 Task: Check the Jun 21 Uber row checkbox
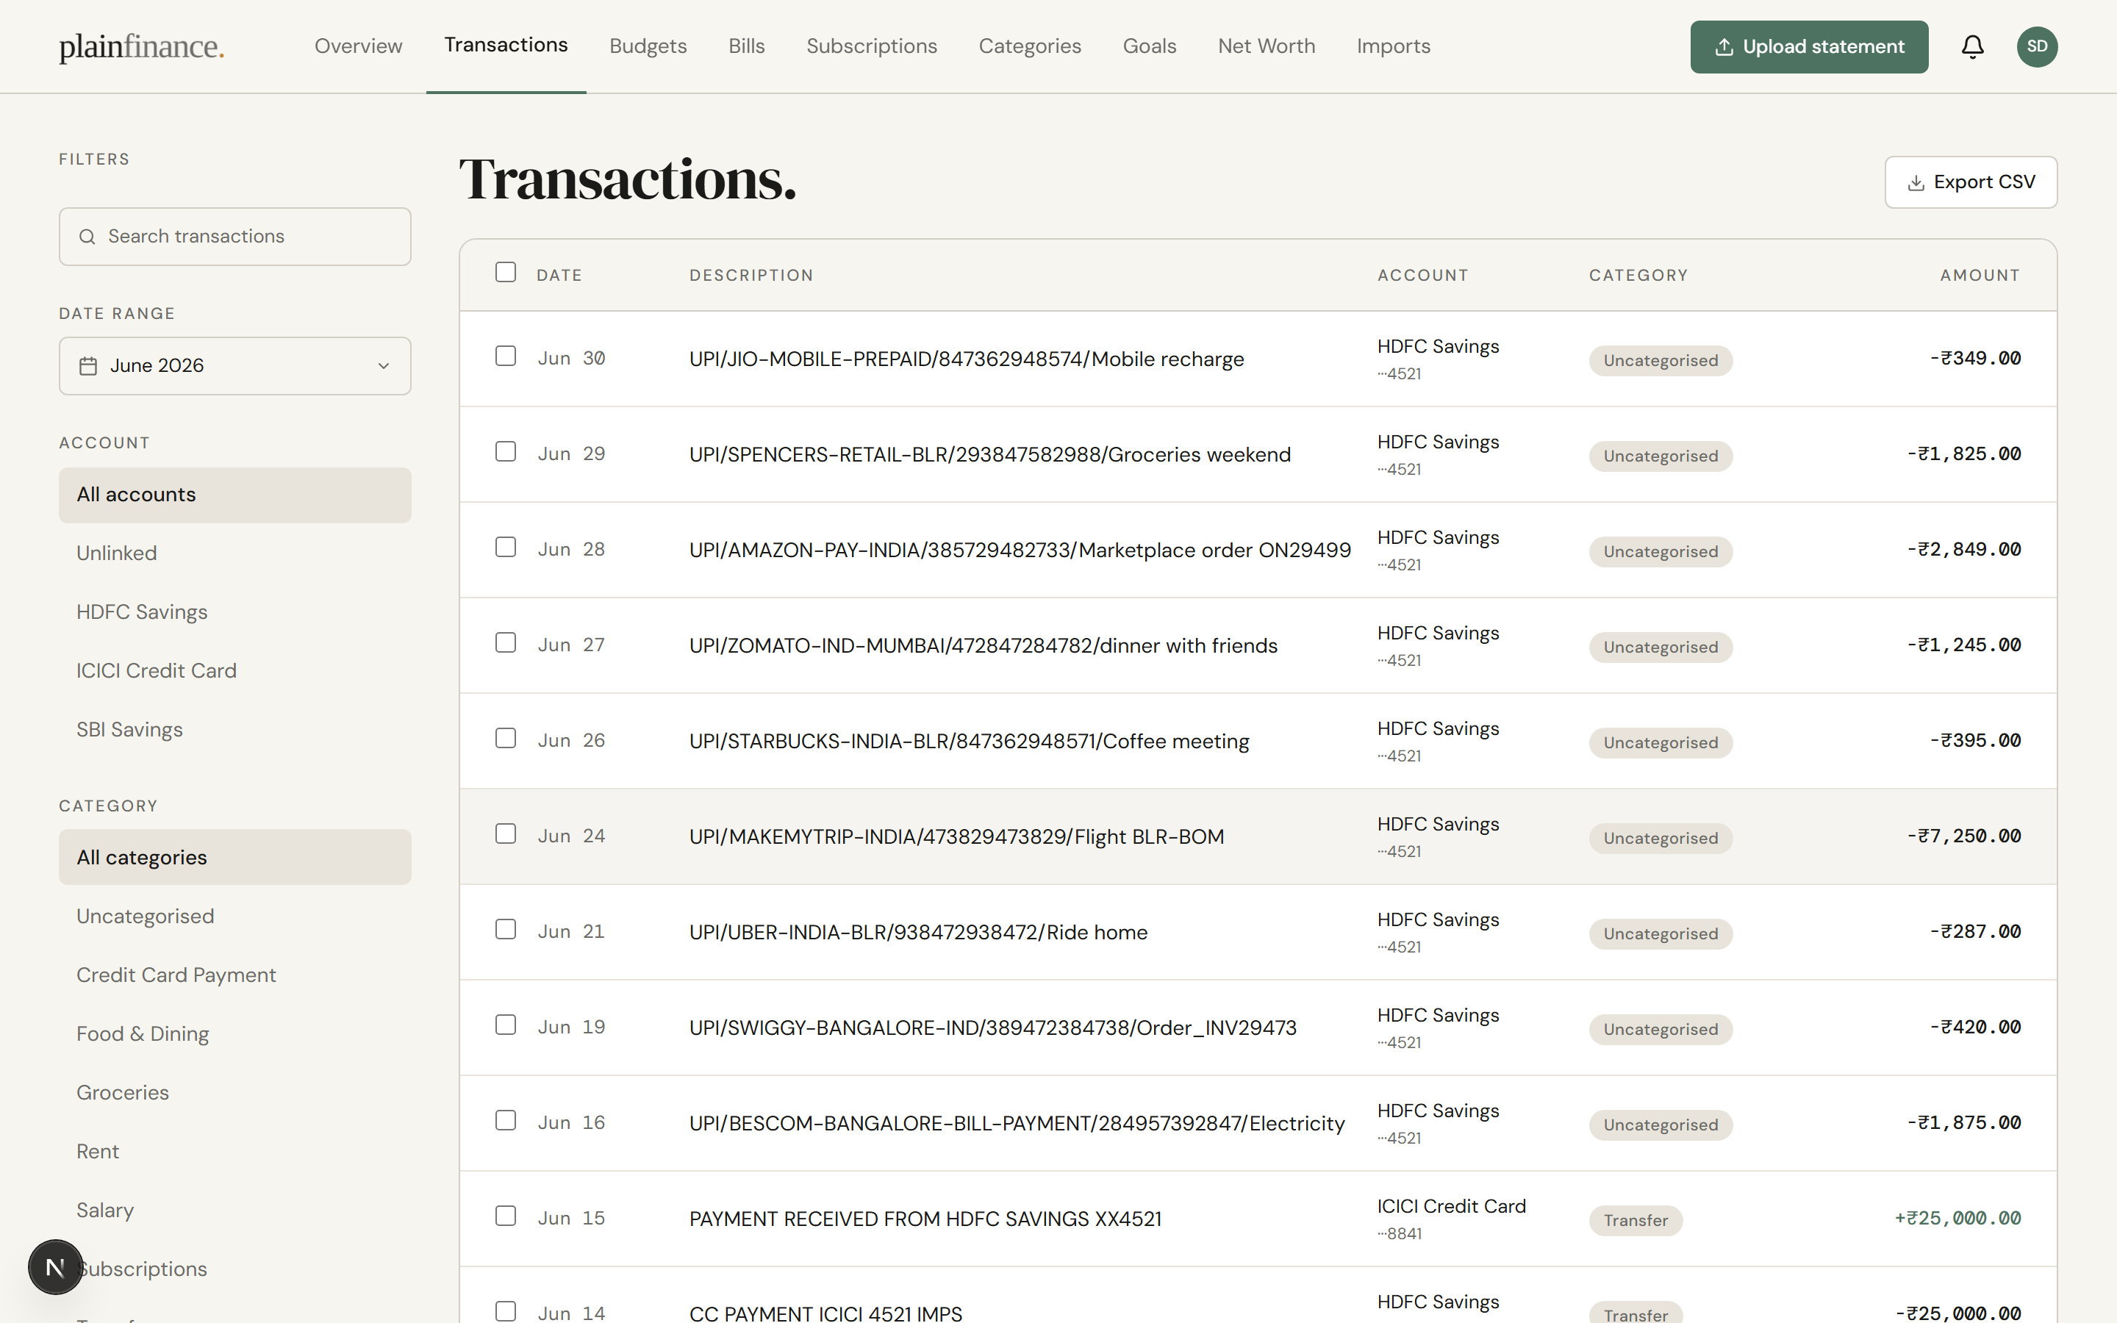(x=506, y=929)
